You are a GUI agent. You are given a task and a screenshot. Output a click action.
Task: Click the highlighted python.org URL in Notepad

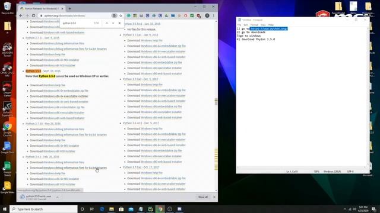269,29
